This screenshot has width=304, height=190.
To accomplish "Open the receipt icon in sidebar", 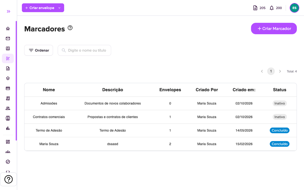I will point(8,98).
